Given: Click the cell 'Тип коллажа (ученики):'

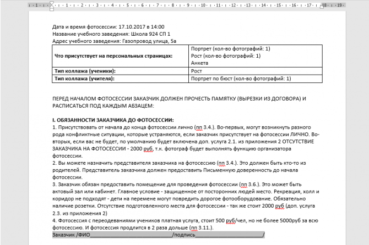Looking at the screenshot, I should (x=120, y=71).
